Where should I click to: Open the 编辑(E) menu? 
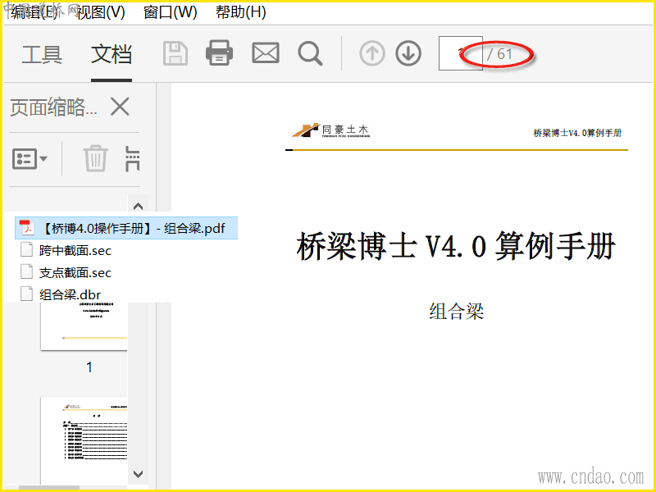coord(34,12)
